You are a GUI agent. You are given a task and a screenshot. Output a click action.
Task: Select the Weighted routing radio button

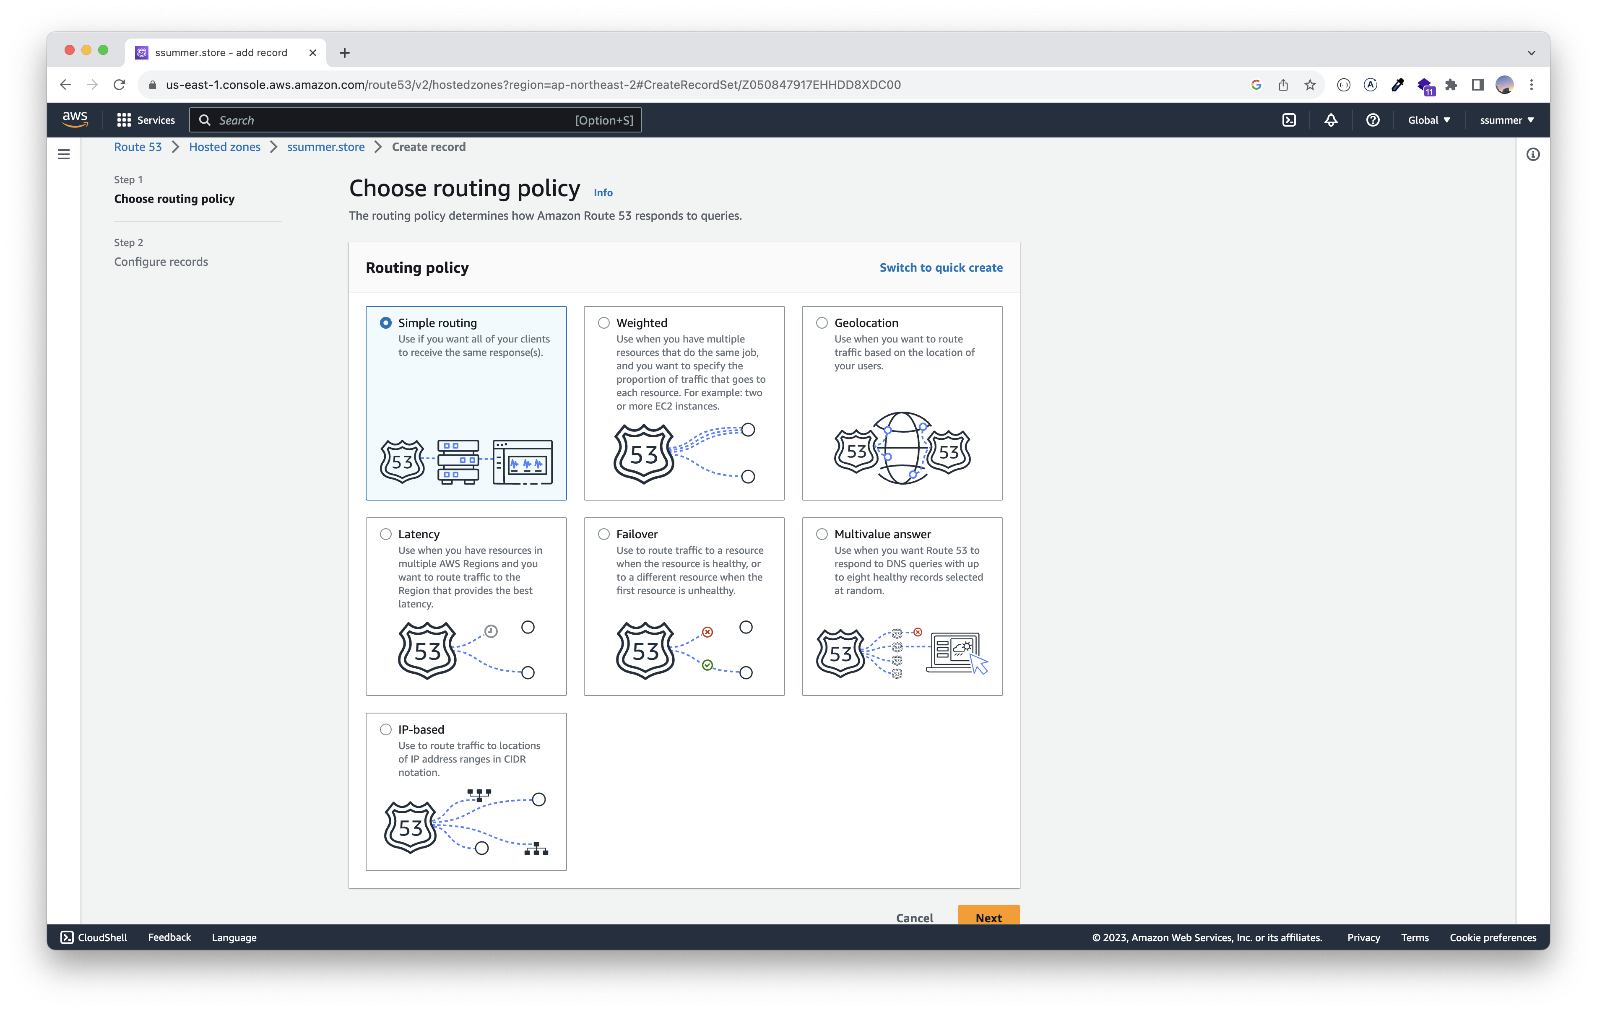[603, 323]
